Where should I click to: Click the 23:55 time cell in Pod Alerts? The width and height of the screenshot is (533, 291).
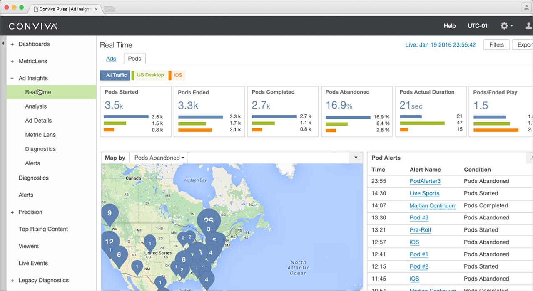pyautogui.click(x=379, y=181)
